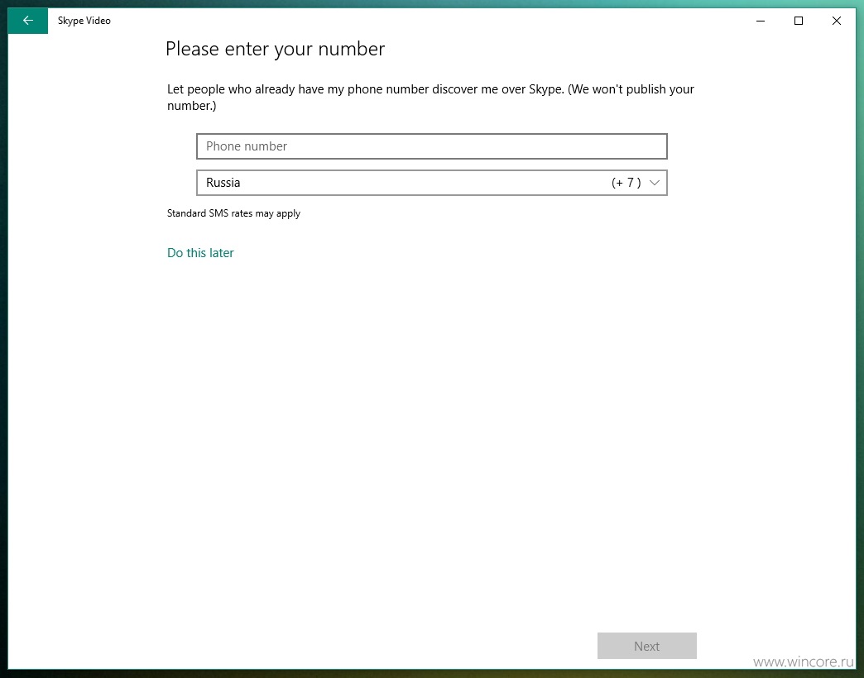Maximize the Skype Video window
Viewport: 864px width, 678px height.
tap(799, 21)
